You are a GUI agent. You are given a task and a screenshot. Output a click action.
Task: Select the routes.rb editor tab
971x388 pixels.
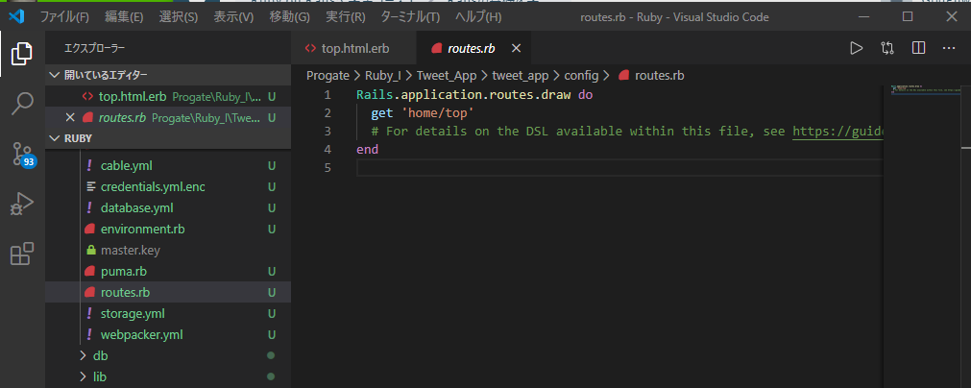[473, 48]
